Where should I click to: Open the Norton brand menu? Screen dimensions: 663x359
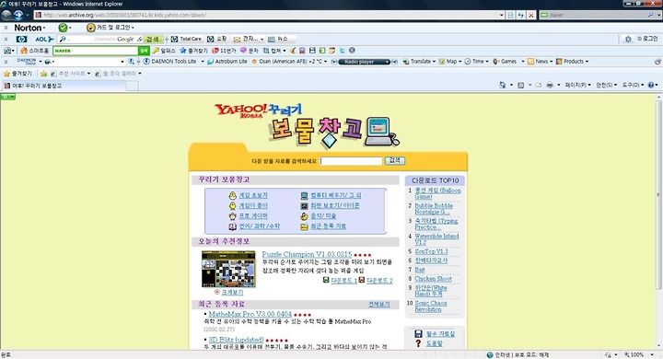(29, 28)
